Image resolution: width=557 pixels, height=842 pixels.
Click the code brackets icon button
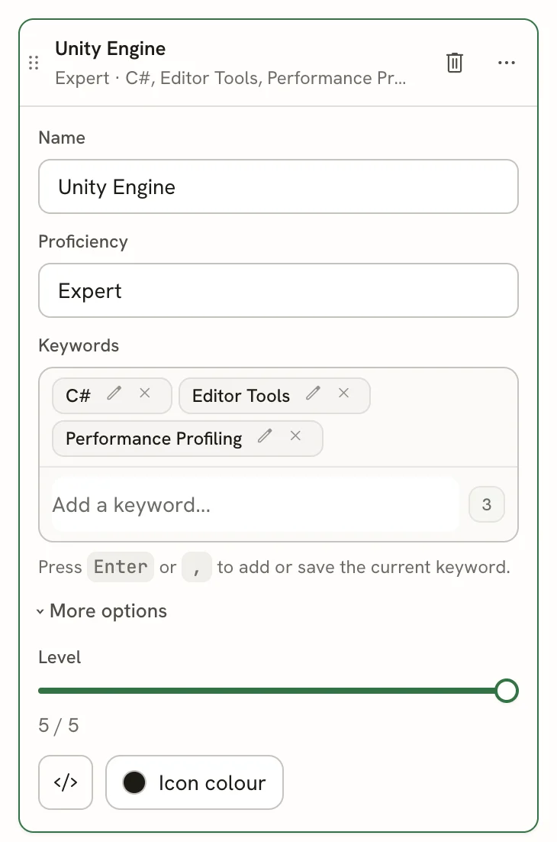(x=66, y=782)
